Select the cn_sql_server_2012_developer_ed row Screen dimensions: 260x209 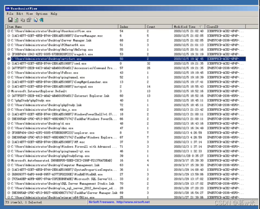tap(126, 188)
